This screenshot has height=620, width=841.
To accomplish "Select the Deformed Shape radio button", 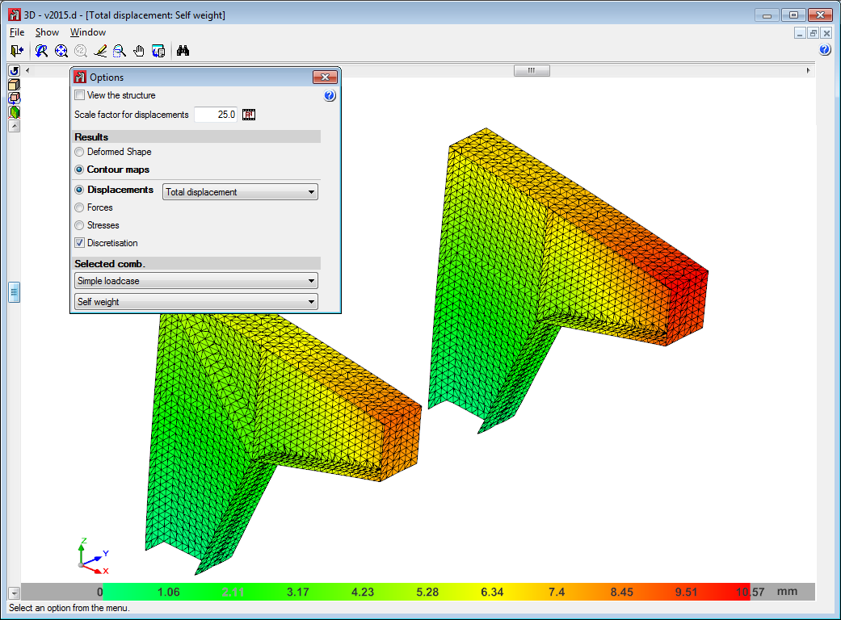I will (x=79, y=152).
